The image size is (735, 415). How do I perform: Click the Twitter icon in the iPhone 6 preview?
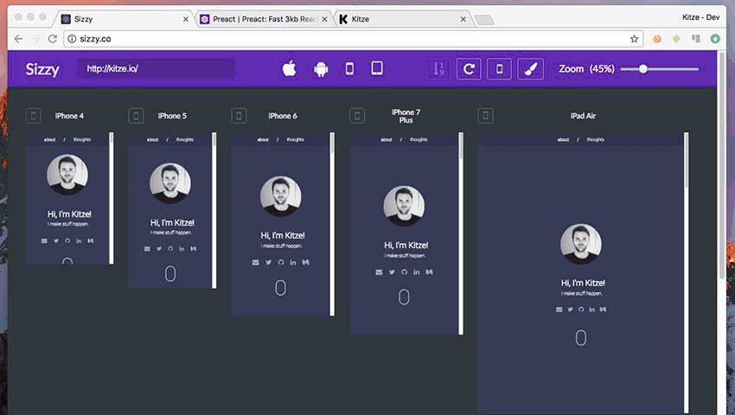[268, 262]
